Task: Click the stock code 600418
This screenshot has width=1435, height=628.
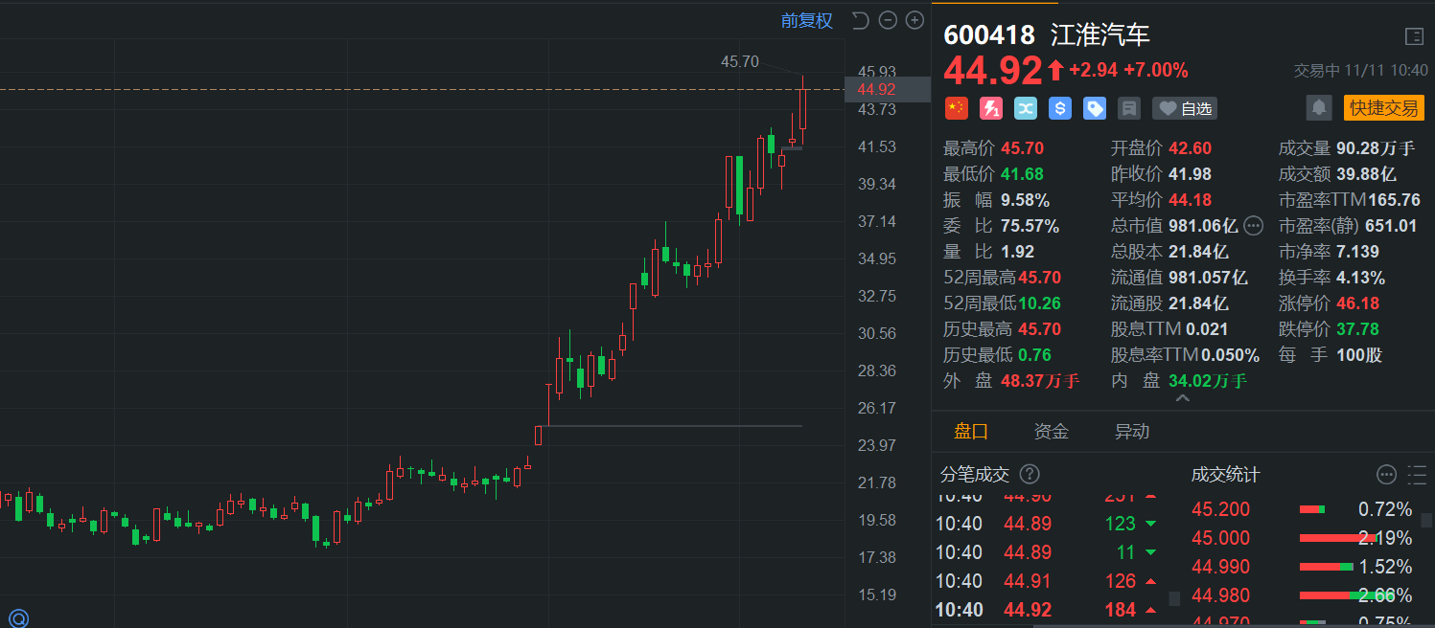Action: [x=989, y=35]
